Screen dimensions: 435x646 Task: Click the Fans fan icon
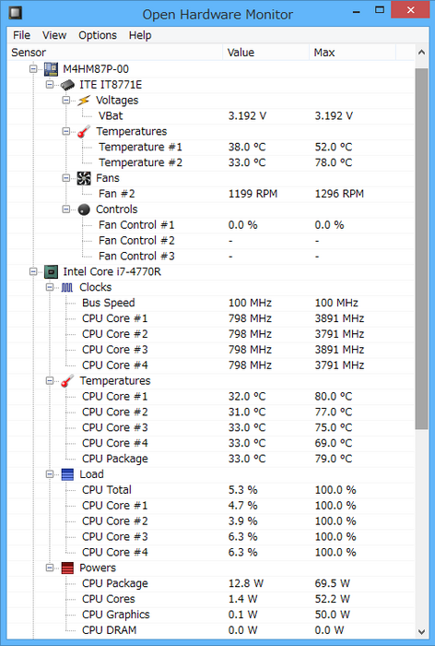point(84,178)
